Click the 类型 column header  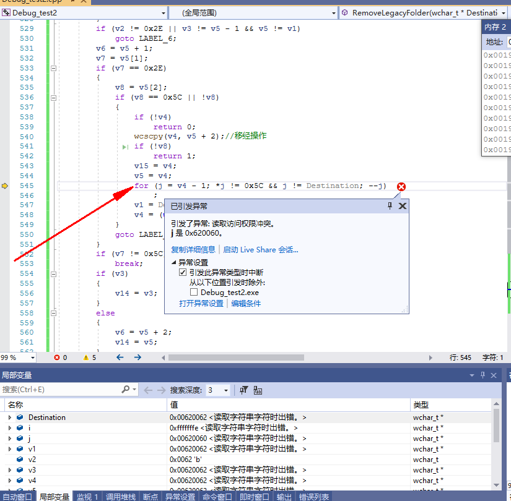(451, 405)
